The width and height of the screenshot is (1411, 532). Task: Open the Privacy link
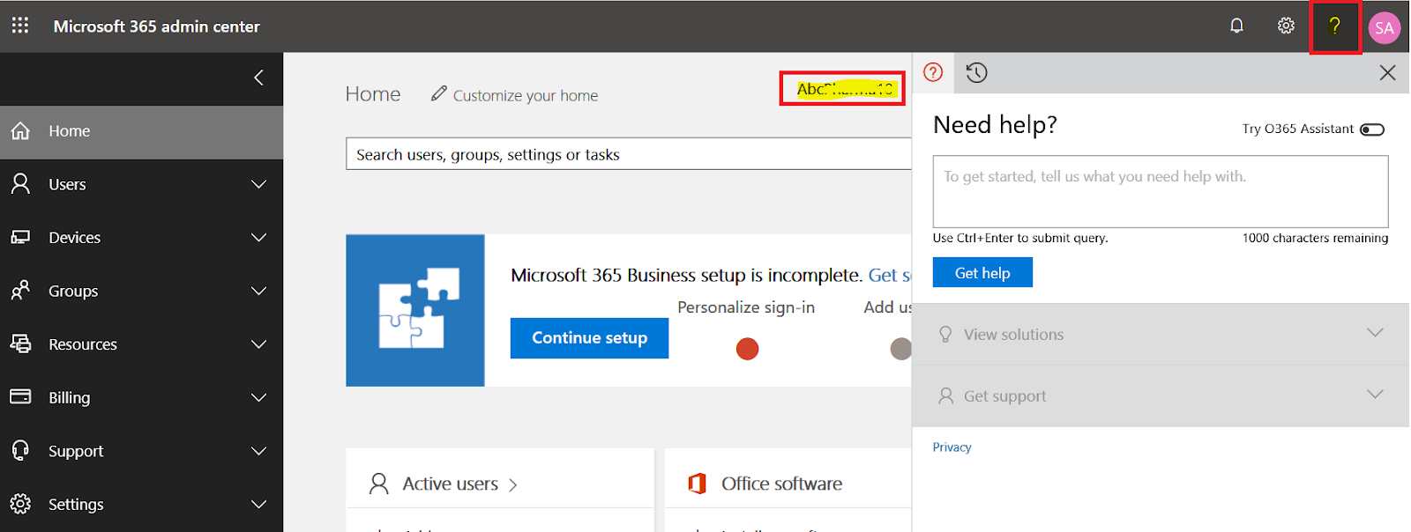952,447
